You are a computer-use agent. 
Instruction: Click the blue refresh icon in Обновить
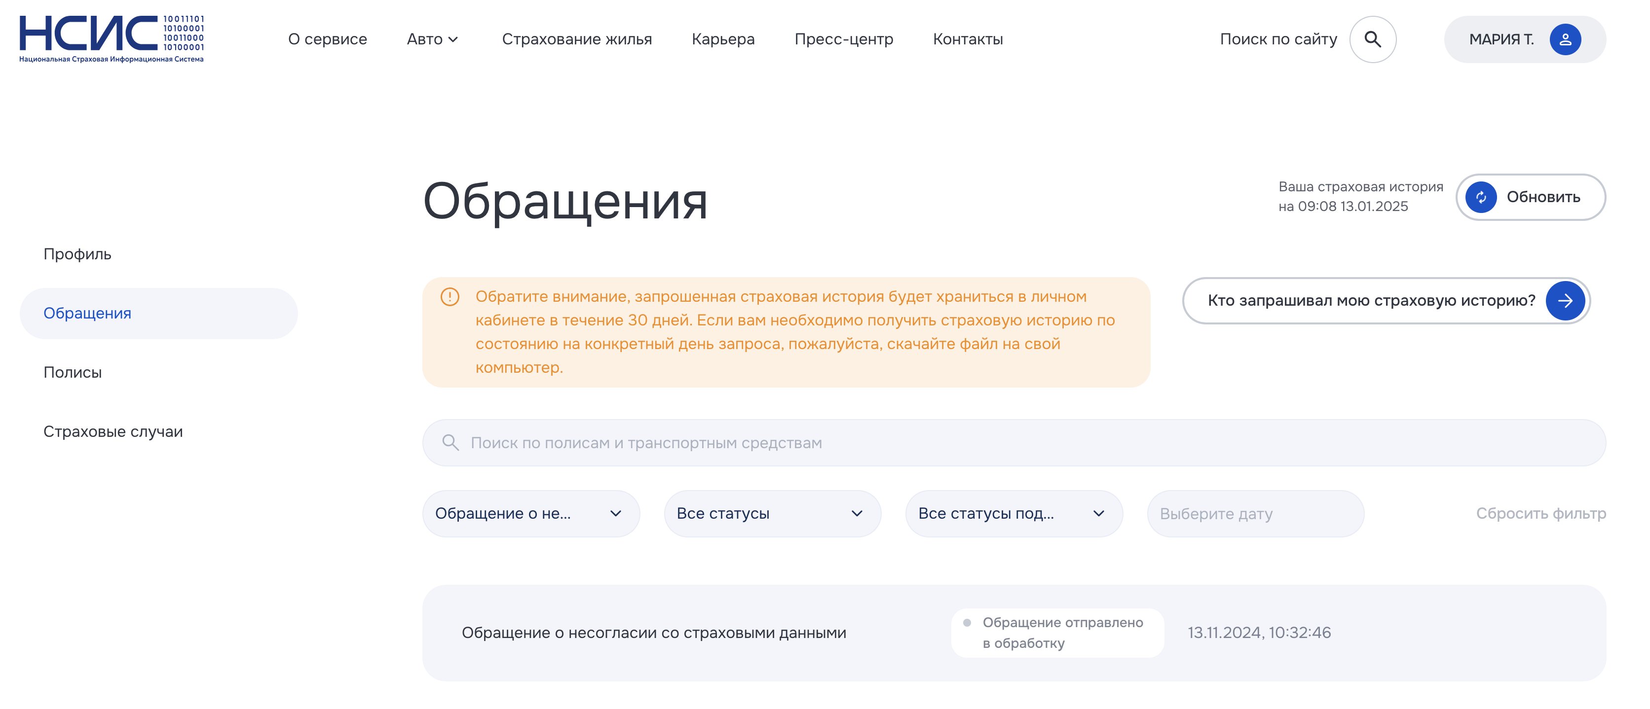[1481, 197]
